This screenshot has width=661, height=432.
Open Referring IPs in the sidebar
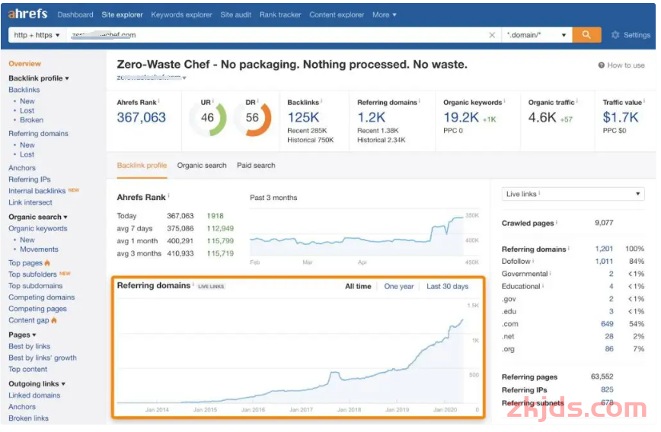30,180
